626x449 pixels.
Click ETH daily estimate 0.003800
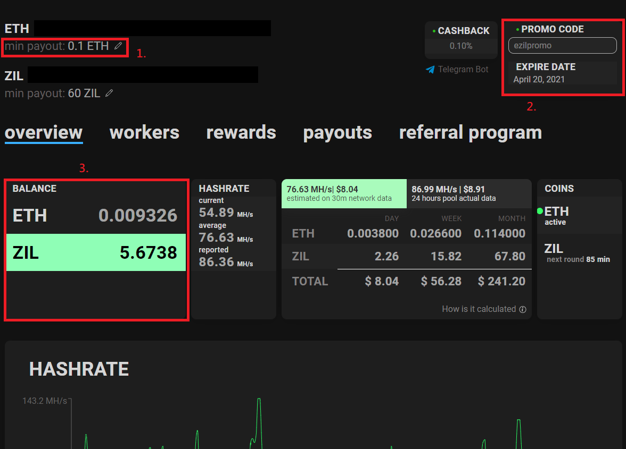coord(373,233)
